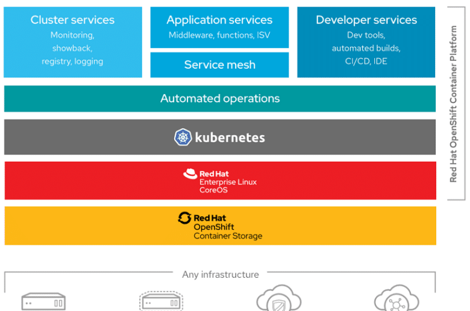Select the Developer services heading
This screenshot has width=470, height=311.
point(366,20)
